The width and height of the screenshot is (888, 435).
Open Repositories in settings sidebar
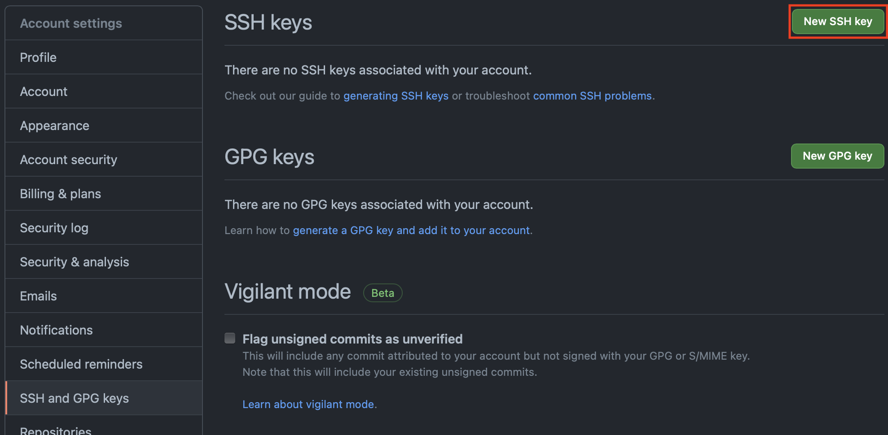click(104, 426)
